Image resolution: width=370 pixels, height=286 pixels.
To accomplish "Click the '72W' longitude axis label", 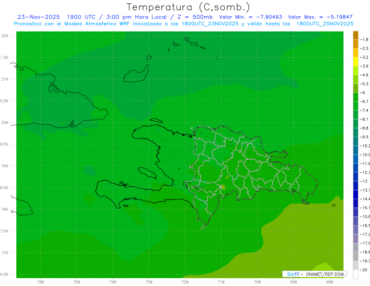I will (x=185, y=282).
